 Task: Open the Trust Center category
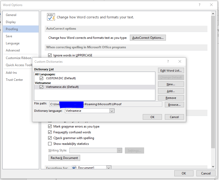pos(14,80)
